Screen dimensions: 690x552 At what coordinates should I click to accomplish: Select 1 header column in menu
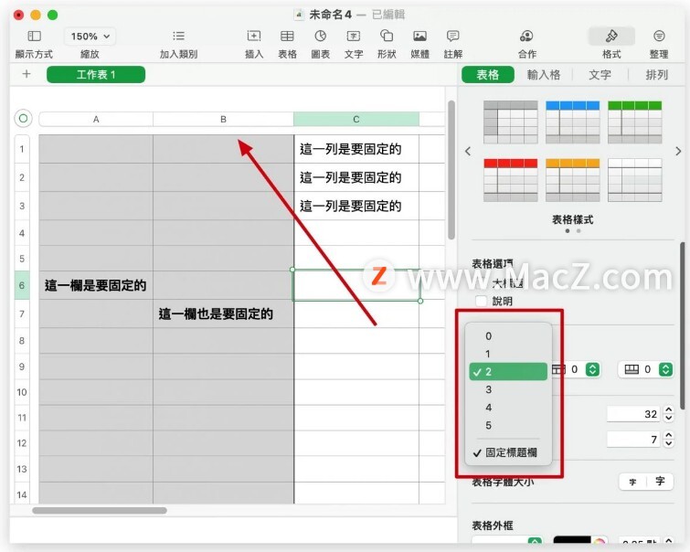[x=508, y=354]
